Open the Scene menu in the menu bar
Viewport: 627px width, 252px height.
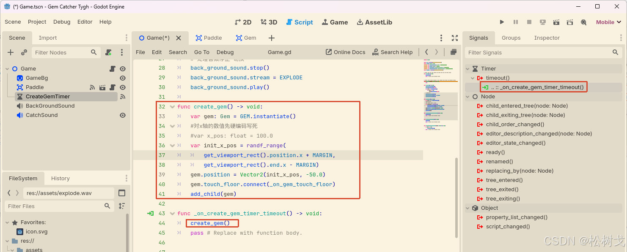(13, 22)
